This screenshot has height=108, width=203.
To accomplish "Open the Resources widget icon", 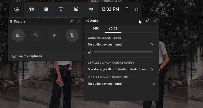I will coord(76,10).
